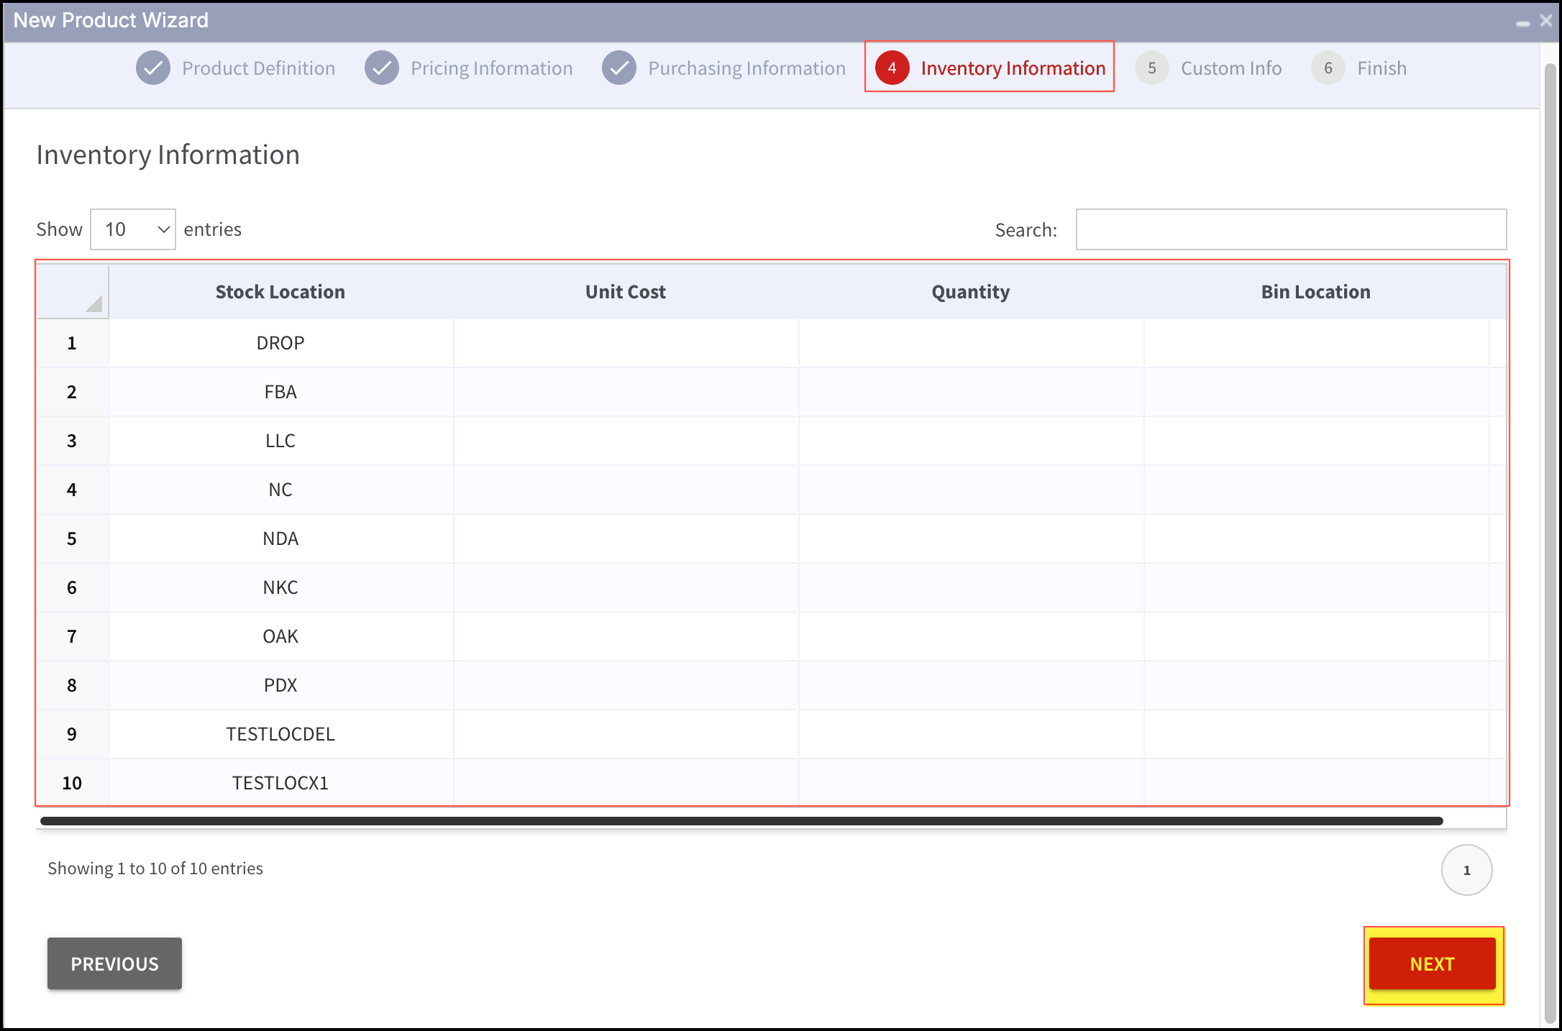Select row header number 3

[x=73, y=441]
